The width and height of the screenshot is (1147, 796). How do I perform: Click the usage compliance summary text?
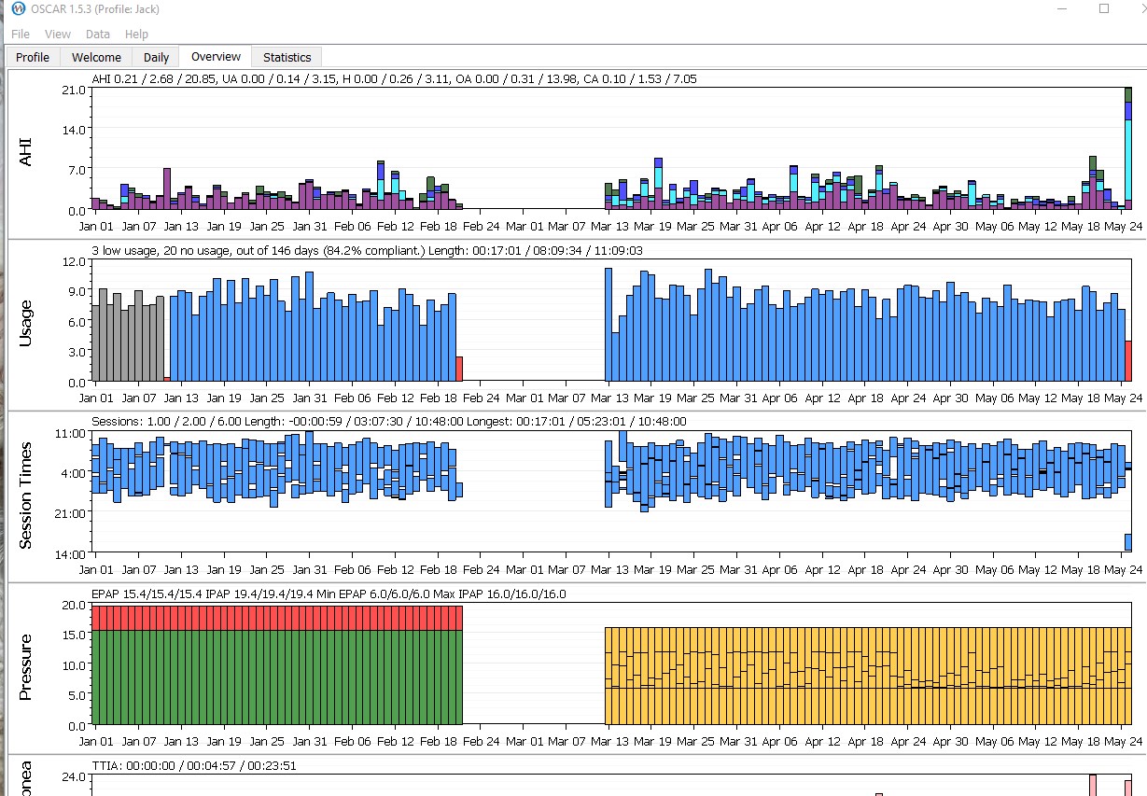(x=367, y=251)
